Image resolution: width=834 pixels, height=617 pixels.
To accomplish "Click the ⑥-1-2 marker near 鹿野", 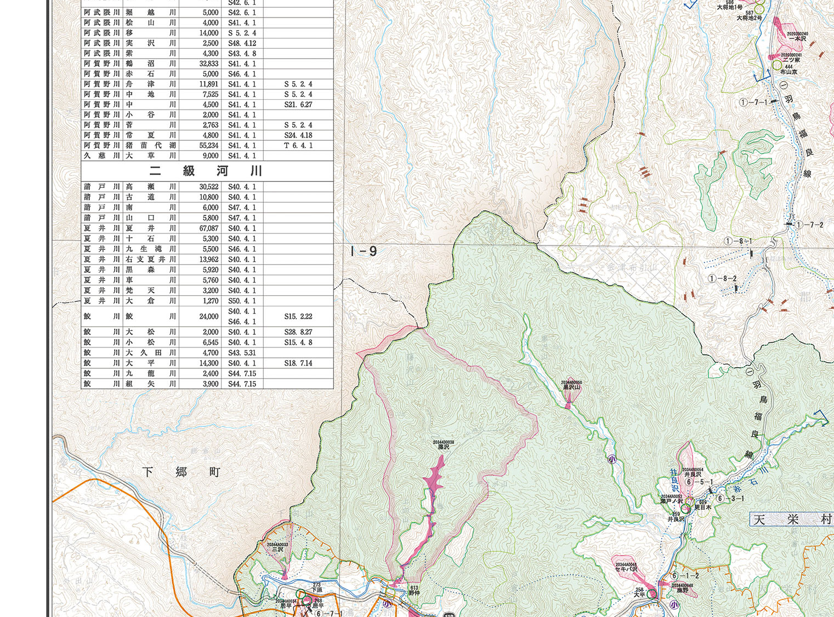I will tap(685, 575).
